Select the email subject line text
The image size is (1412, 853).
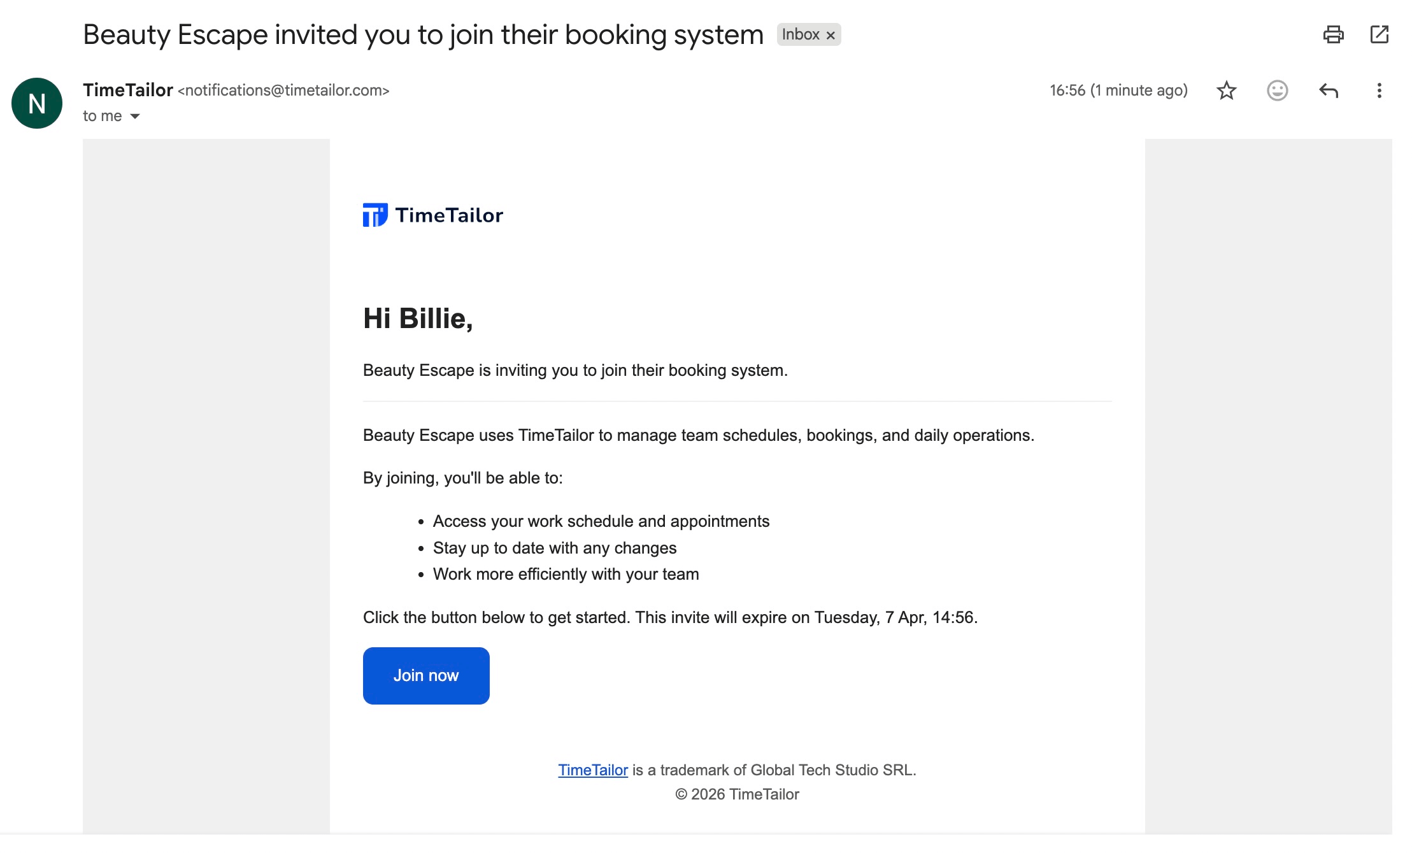pos(423,34)
